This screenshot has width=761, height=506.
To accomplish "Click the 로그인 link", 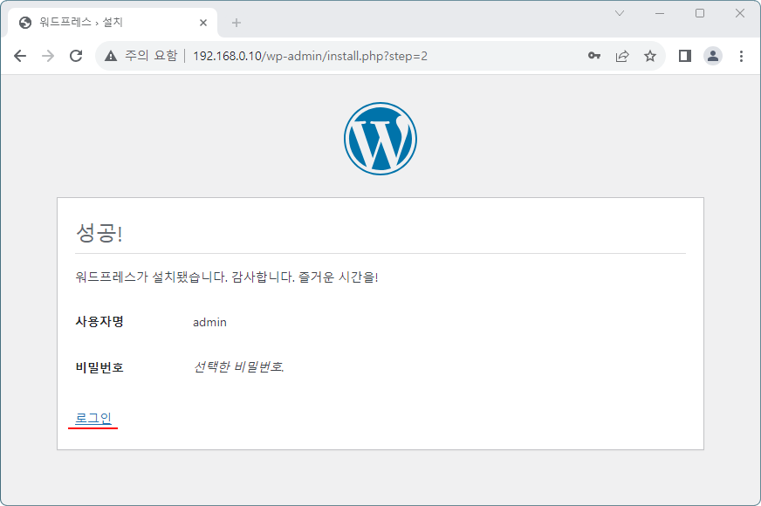I will coord(93,418).
